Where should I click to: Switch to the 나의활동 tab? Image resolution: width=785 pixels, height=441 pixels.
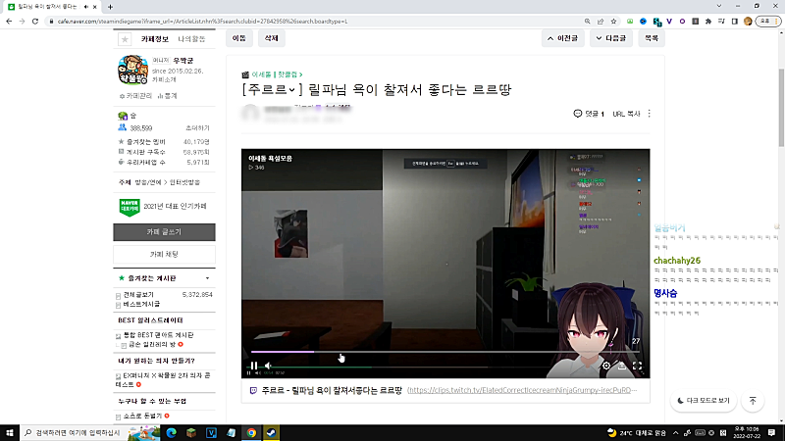click(191, 39)
